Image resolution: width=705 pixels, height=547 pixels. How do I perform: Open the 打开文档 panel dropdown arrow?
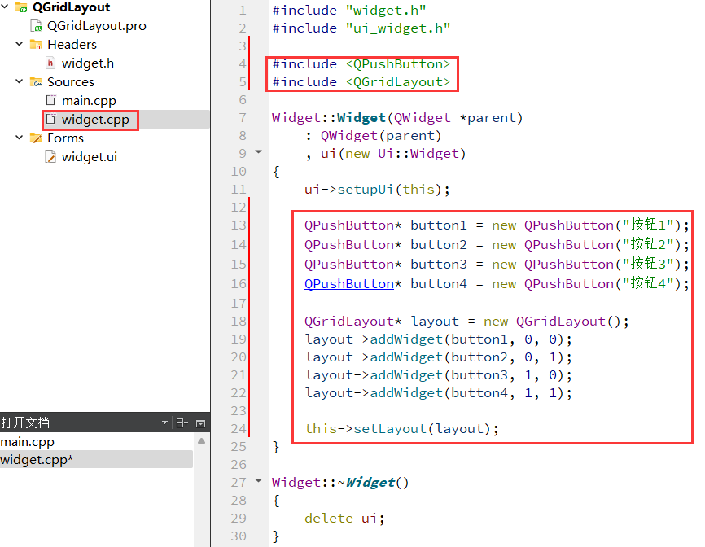(x=164, y=422)
